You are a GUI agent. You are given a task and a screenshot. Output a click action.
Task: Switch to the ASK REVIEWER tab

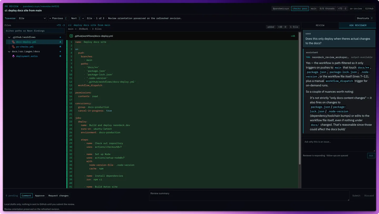coord(358,25)
